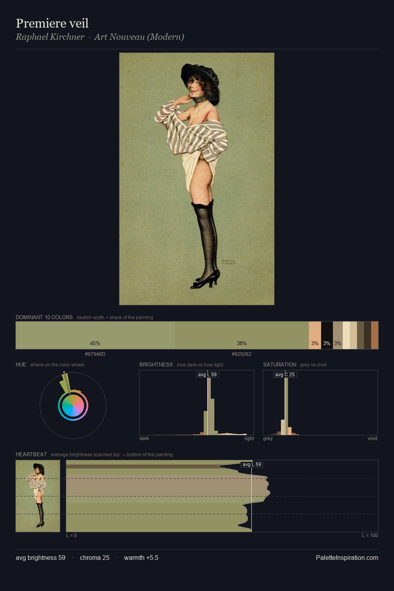Click the 'avg C 25' label in Saturation chart
This screenshot has height=591, width=394.
pos(285,375)
